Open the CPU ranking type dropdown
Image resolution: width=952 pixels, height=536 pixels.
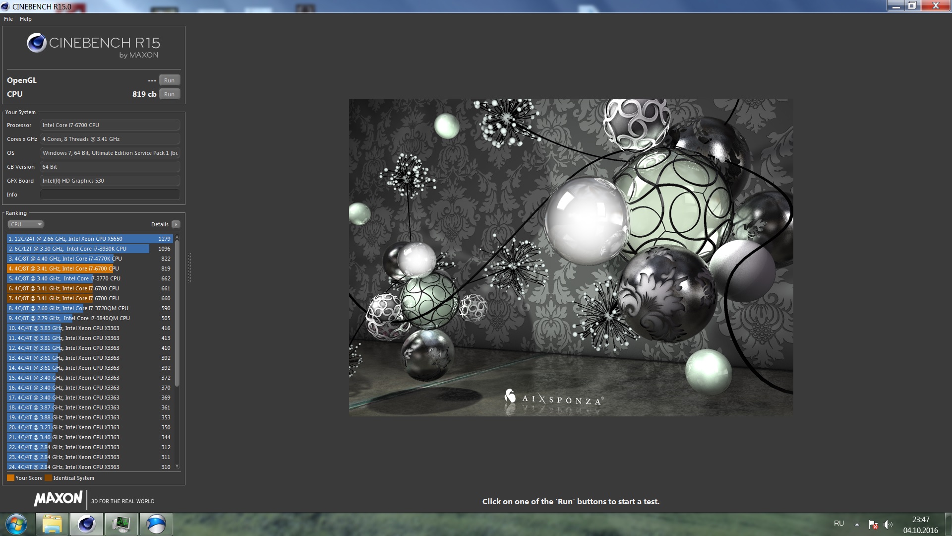(25, 224)
